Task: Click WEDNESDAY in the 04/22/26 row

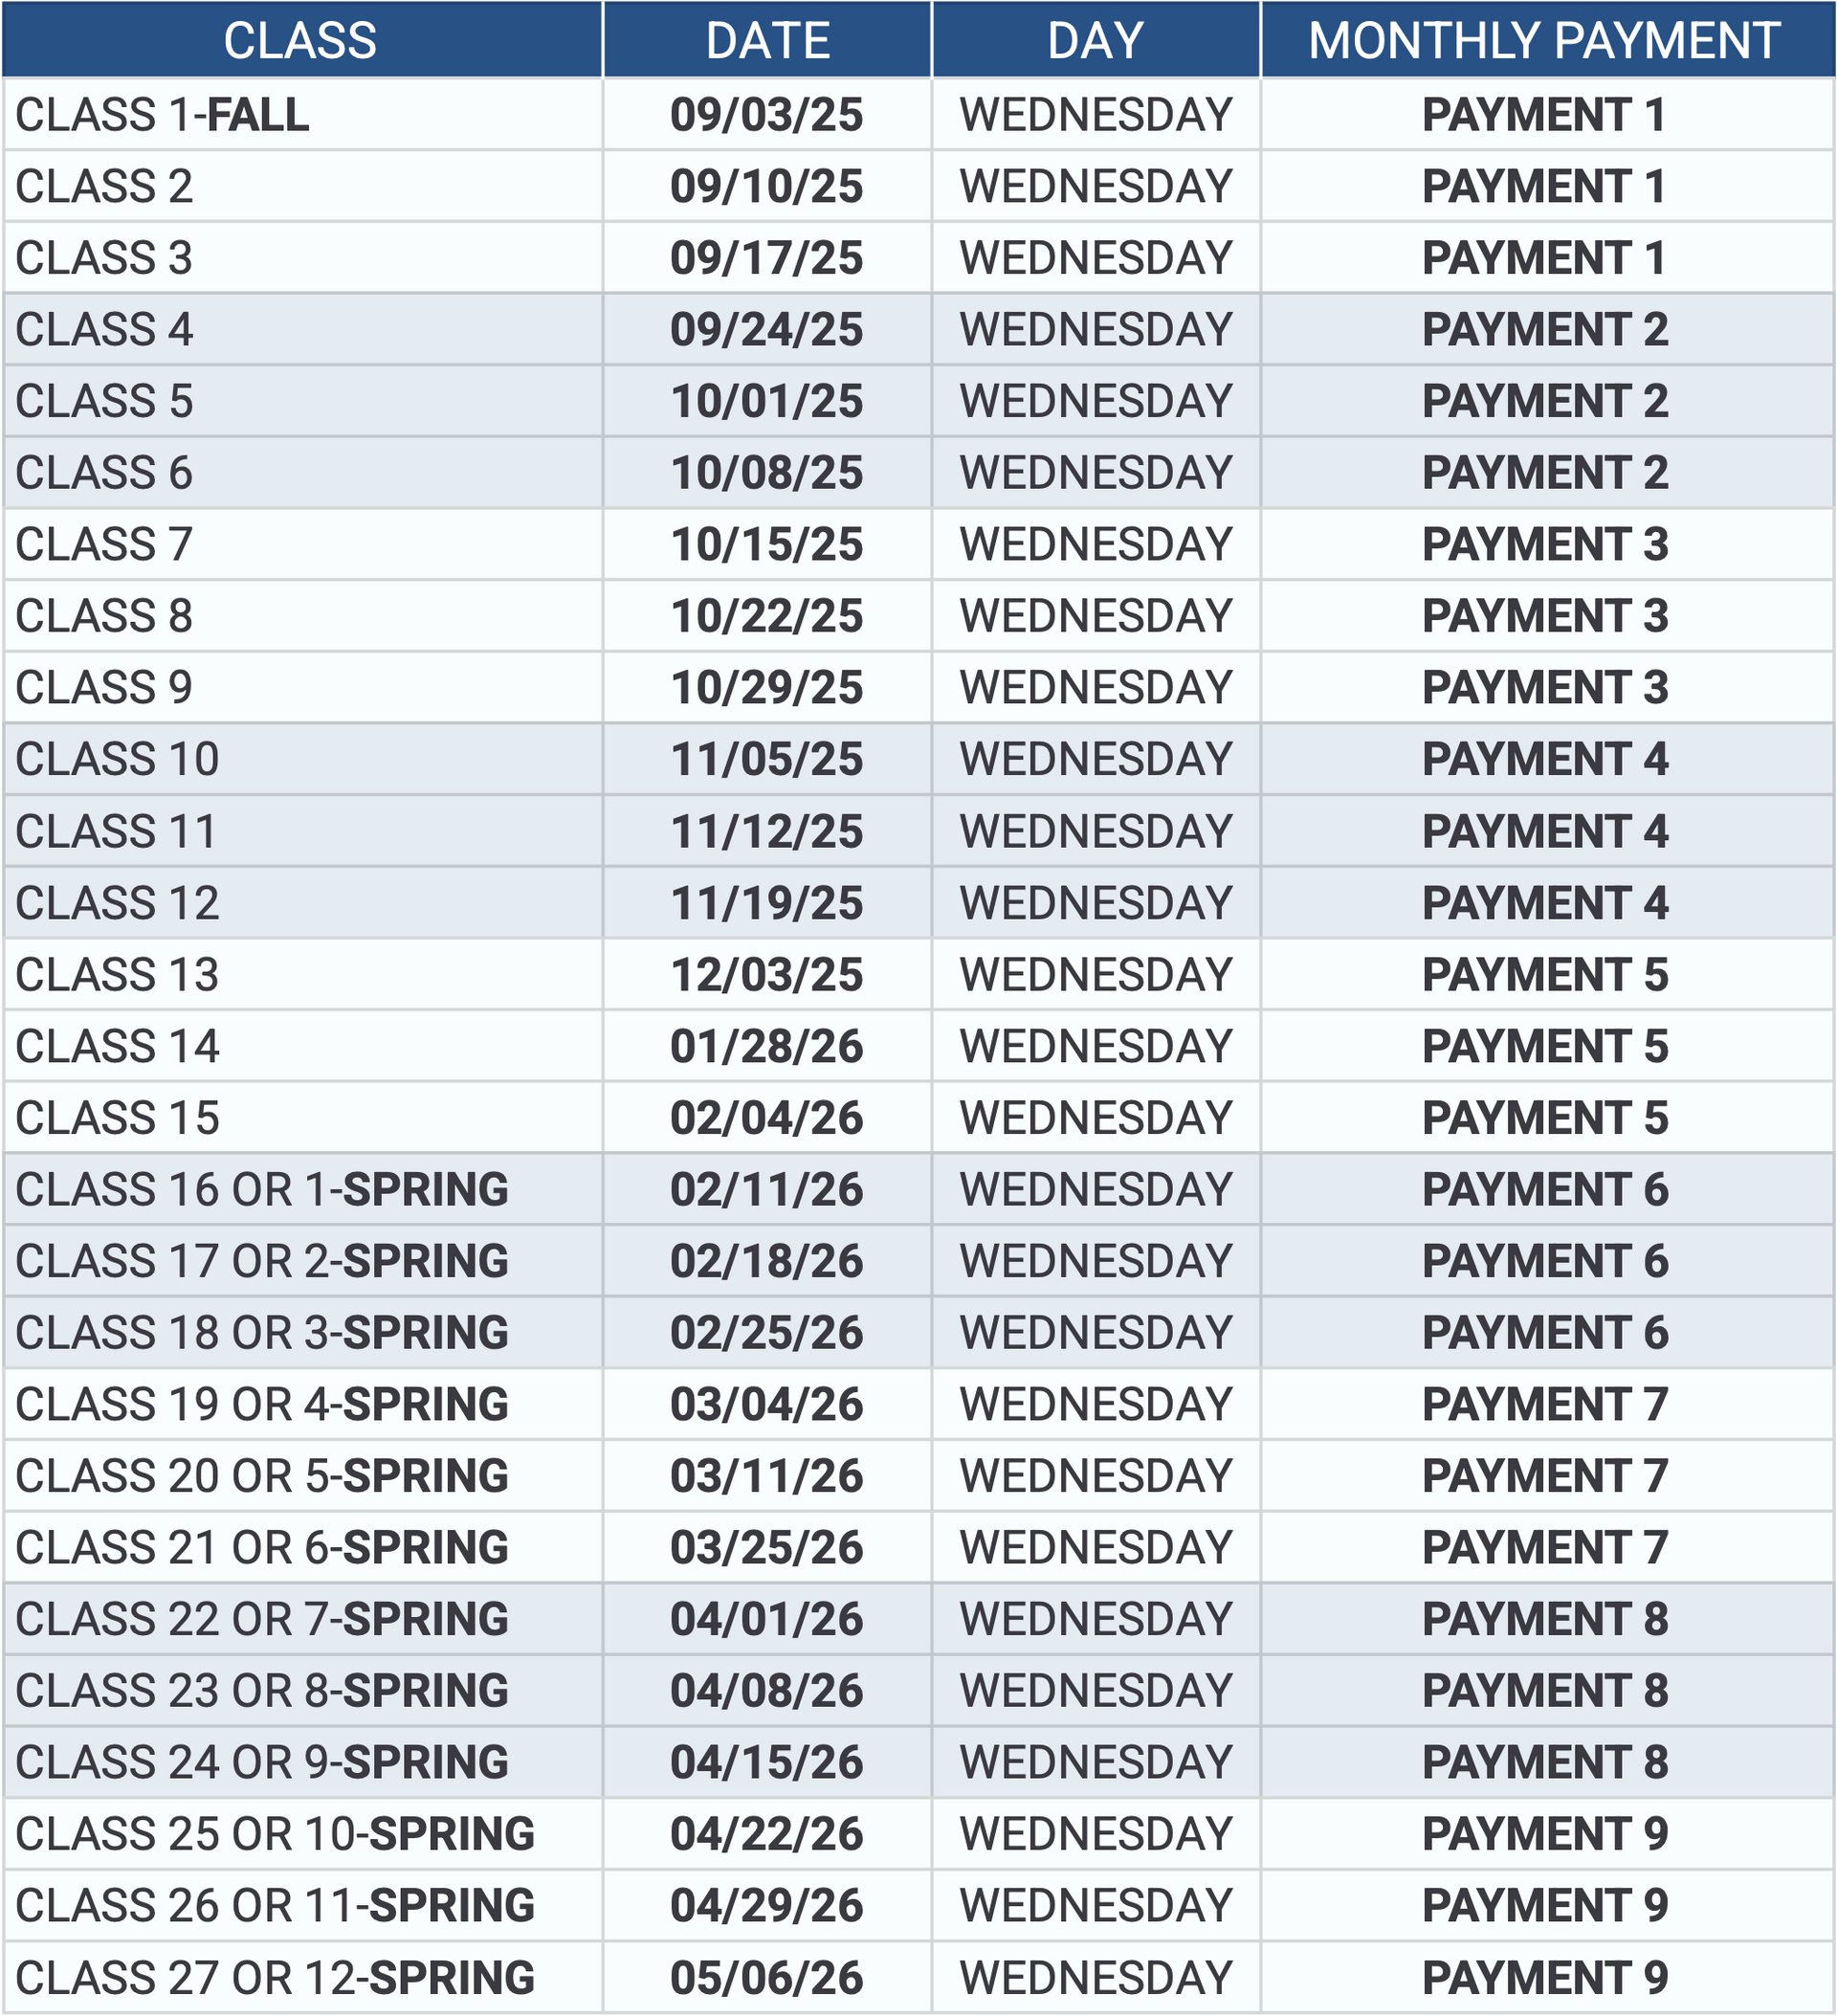Action: pos(1095,1835)
